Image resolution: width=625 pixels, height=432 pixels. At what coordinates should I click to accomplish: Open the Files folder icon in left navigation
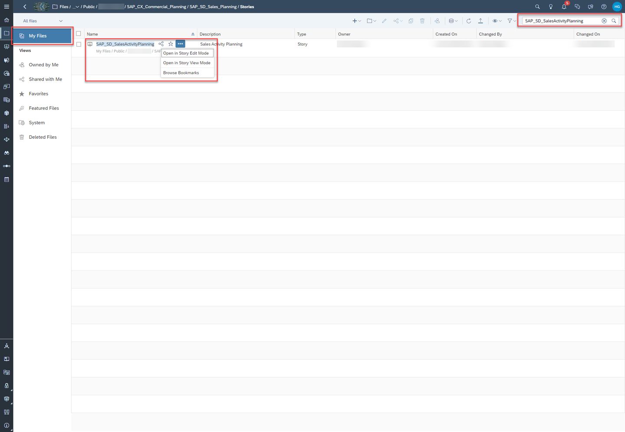[7, 33]
